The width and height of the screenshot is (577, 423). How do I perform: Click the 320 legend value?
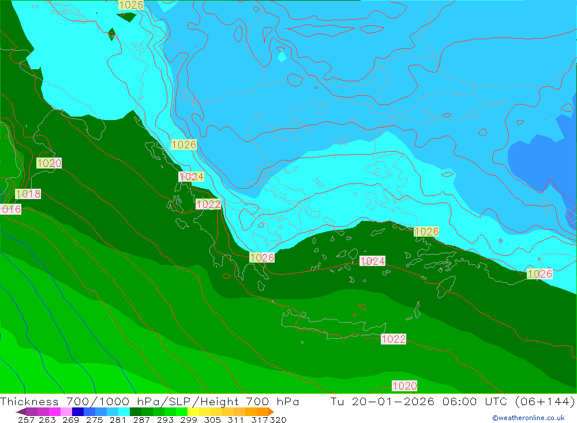(x=278, y=420)
